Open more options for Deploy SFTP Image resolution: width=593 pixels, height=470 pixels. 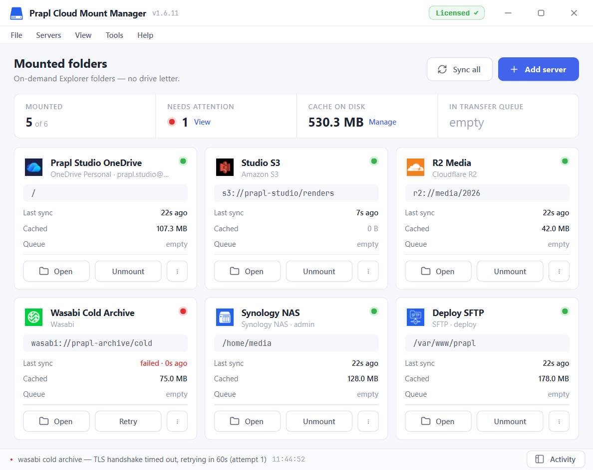560,421
